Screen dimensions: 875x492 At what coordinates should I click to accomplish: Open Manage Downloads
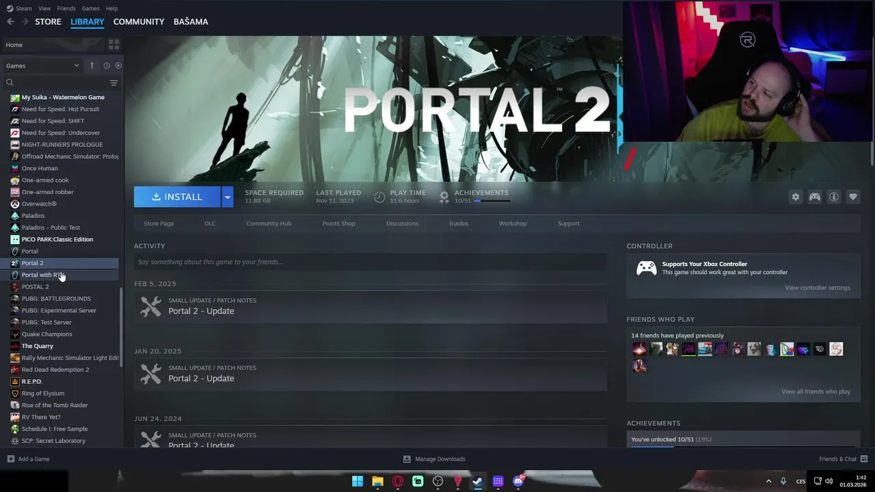[433, 459]
